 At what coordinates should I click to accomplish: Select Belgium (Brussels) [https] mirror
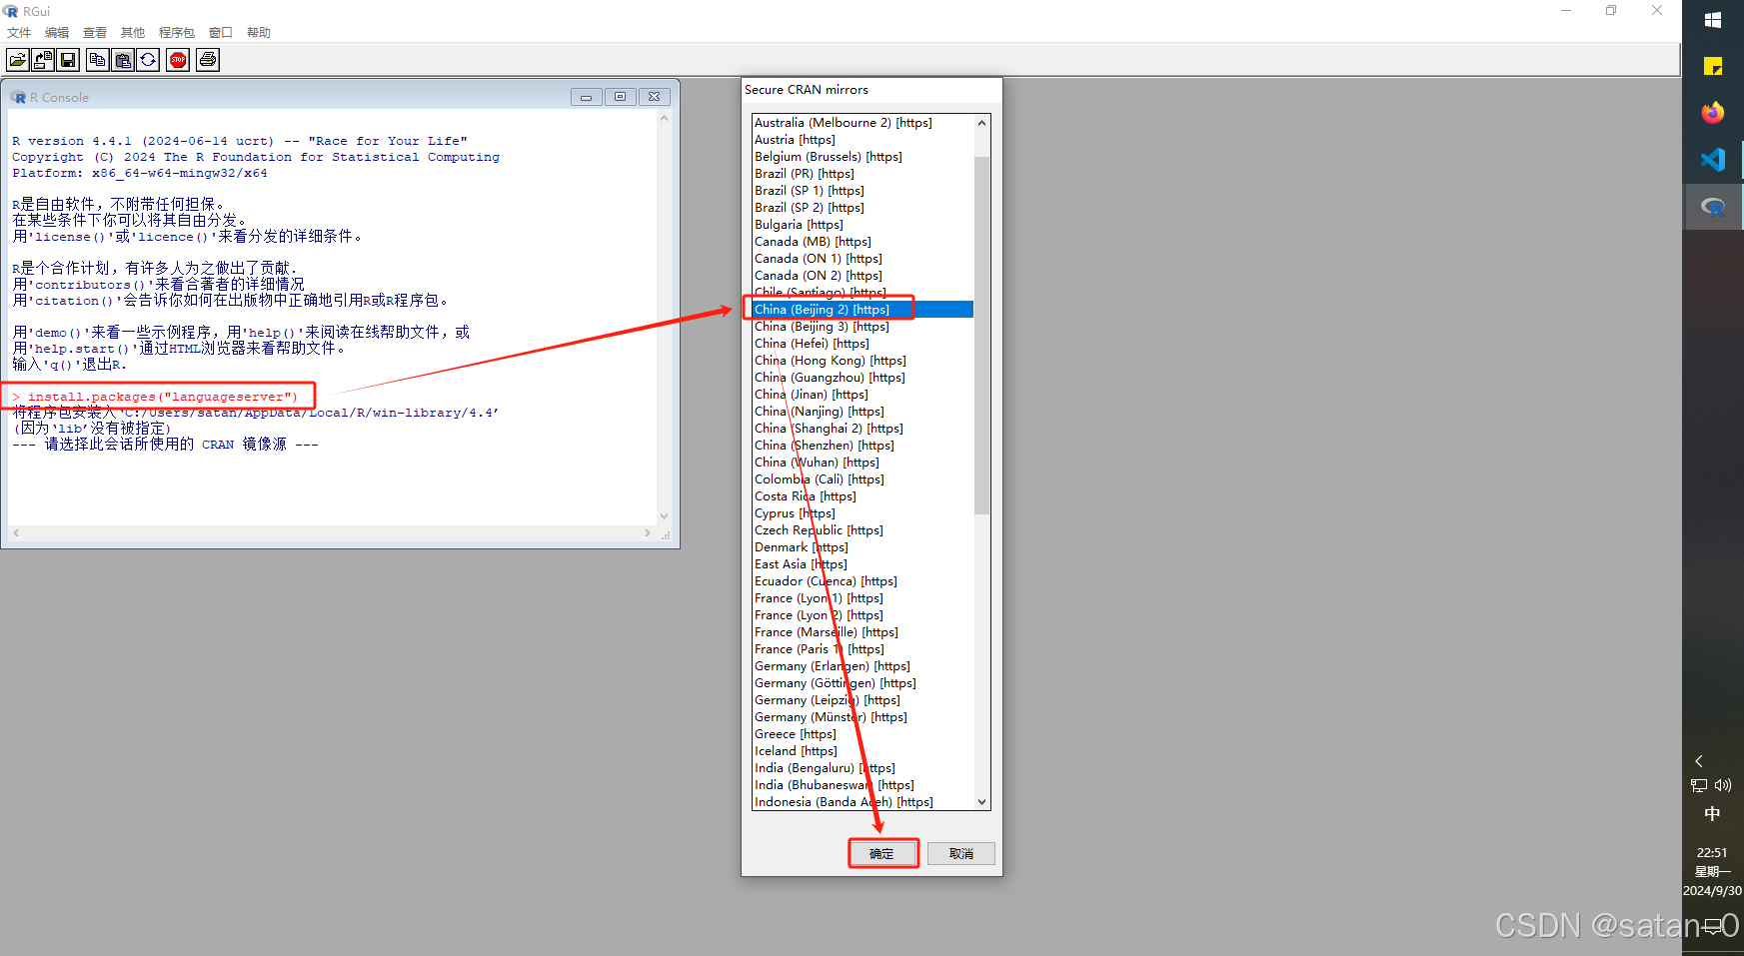coord(863,157)
